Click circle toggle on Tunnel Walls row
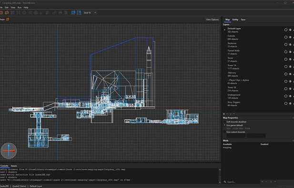The image size is (294, 188). coord(286,52)
